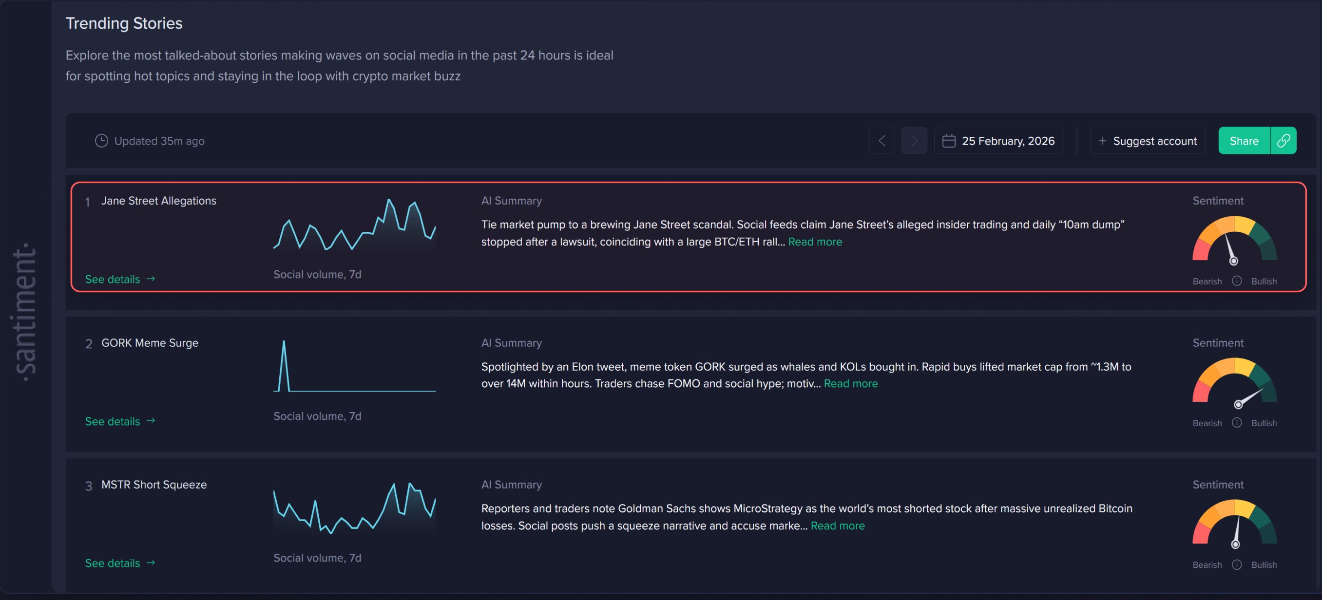This screenshot has width=1322, height=600.
Task: Expand GORK summary via Read more
Action: [x=850, y=384]
